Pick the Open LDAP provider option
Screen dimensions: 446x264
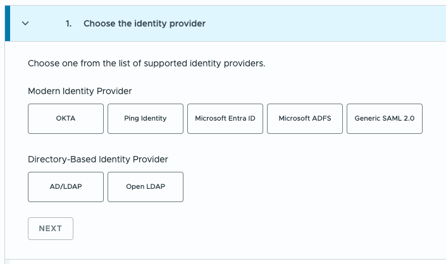pos(146,187)
